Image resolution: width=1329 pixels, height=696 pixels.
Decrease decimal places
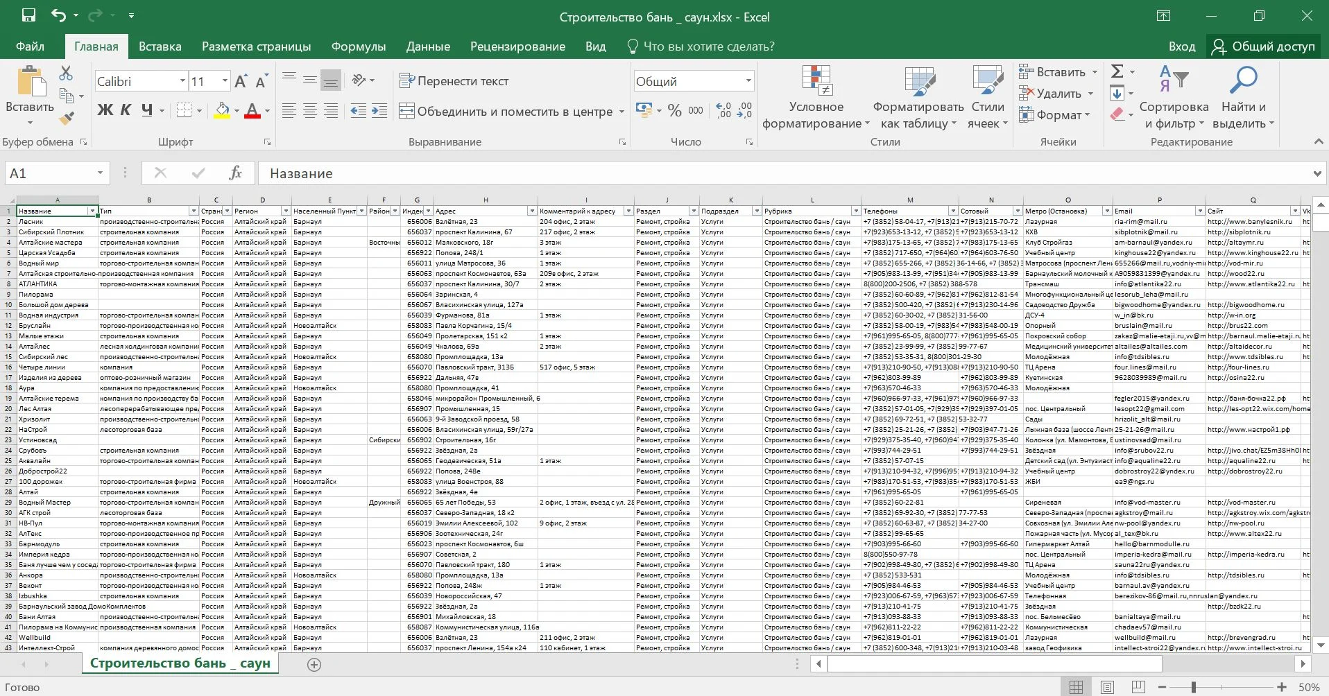tap(744, 110)
